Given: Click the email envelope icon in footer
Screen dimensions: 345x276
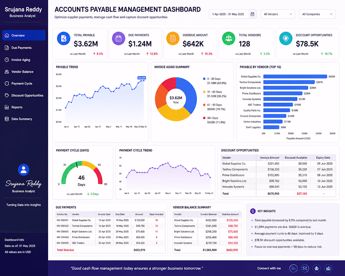Looking at the screenshot, I should [305, 268].
